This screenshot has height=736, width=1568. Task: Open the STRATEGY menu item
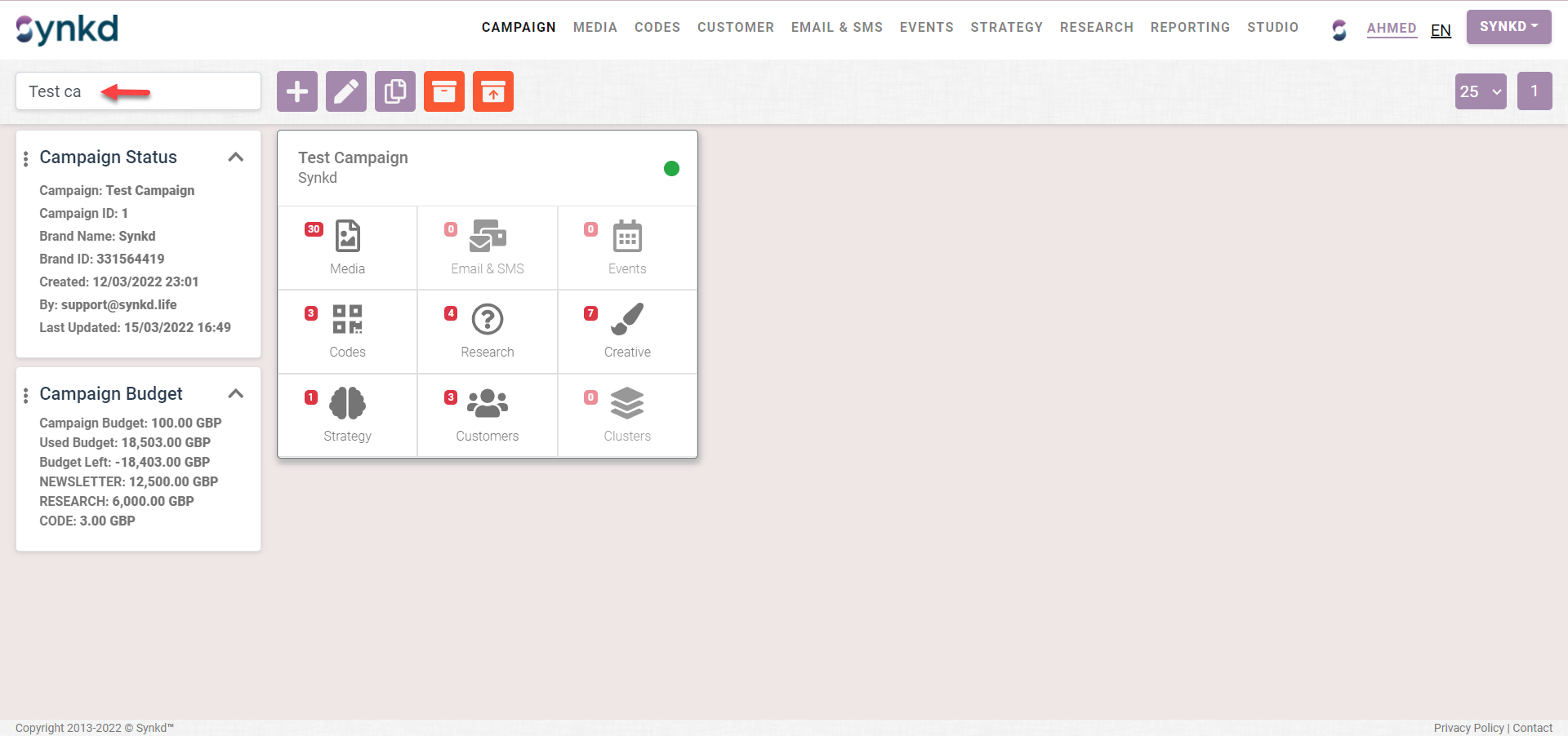(x=1006, y=27)
